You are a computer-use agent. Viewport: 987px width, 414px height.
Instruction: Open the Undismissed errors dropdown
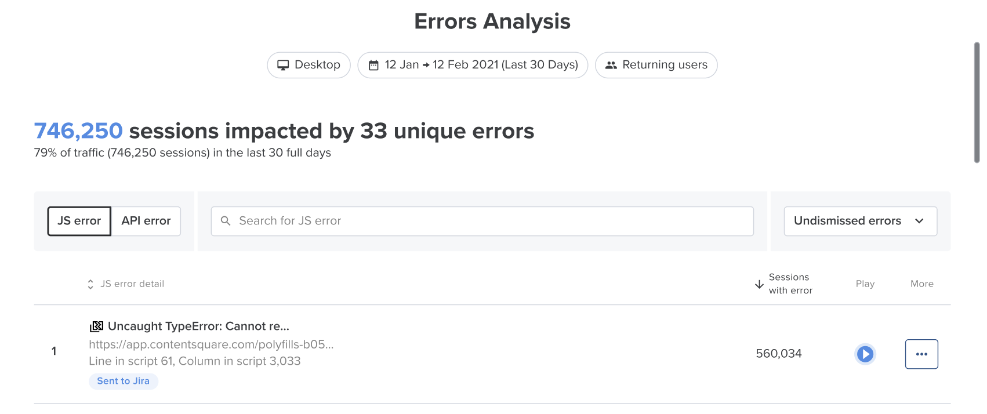[x=860, y=221]
